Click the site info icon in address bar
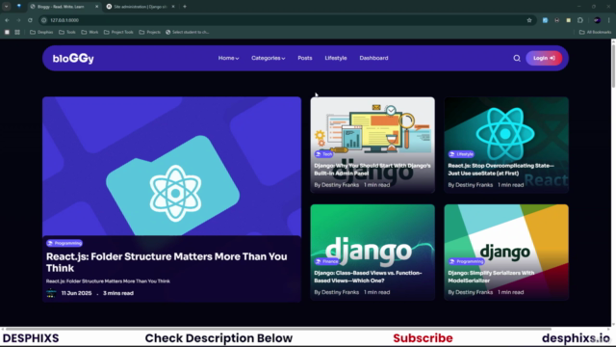This screenshot has height=347, width=616. [44, 20]
